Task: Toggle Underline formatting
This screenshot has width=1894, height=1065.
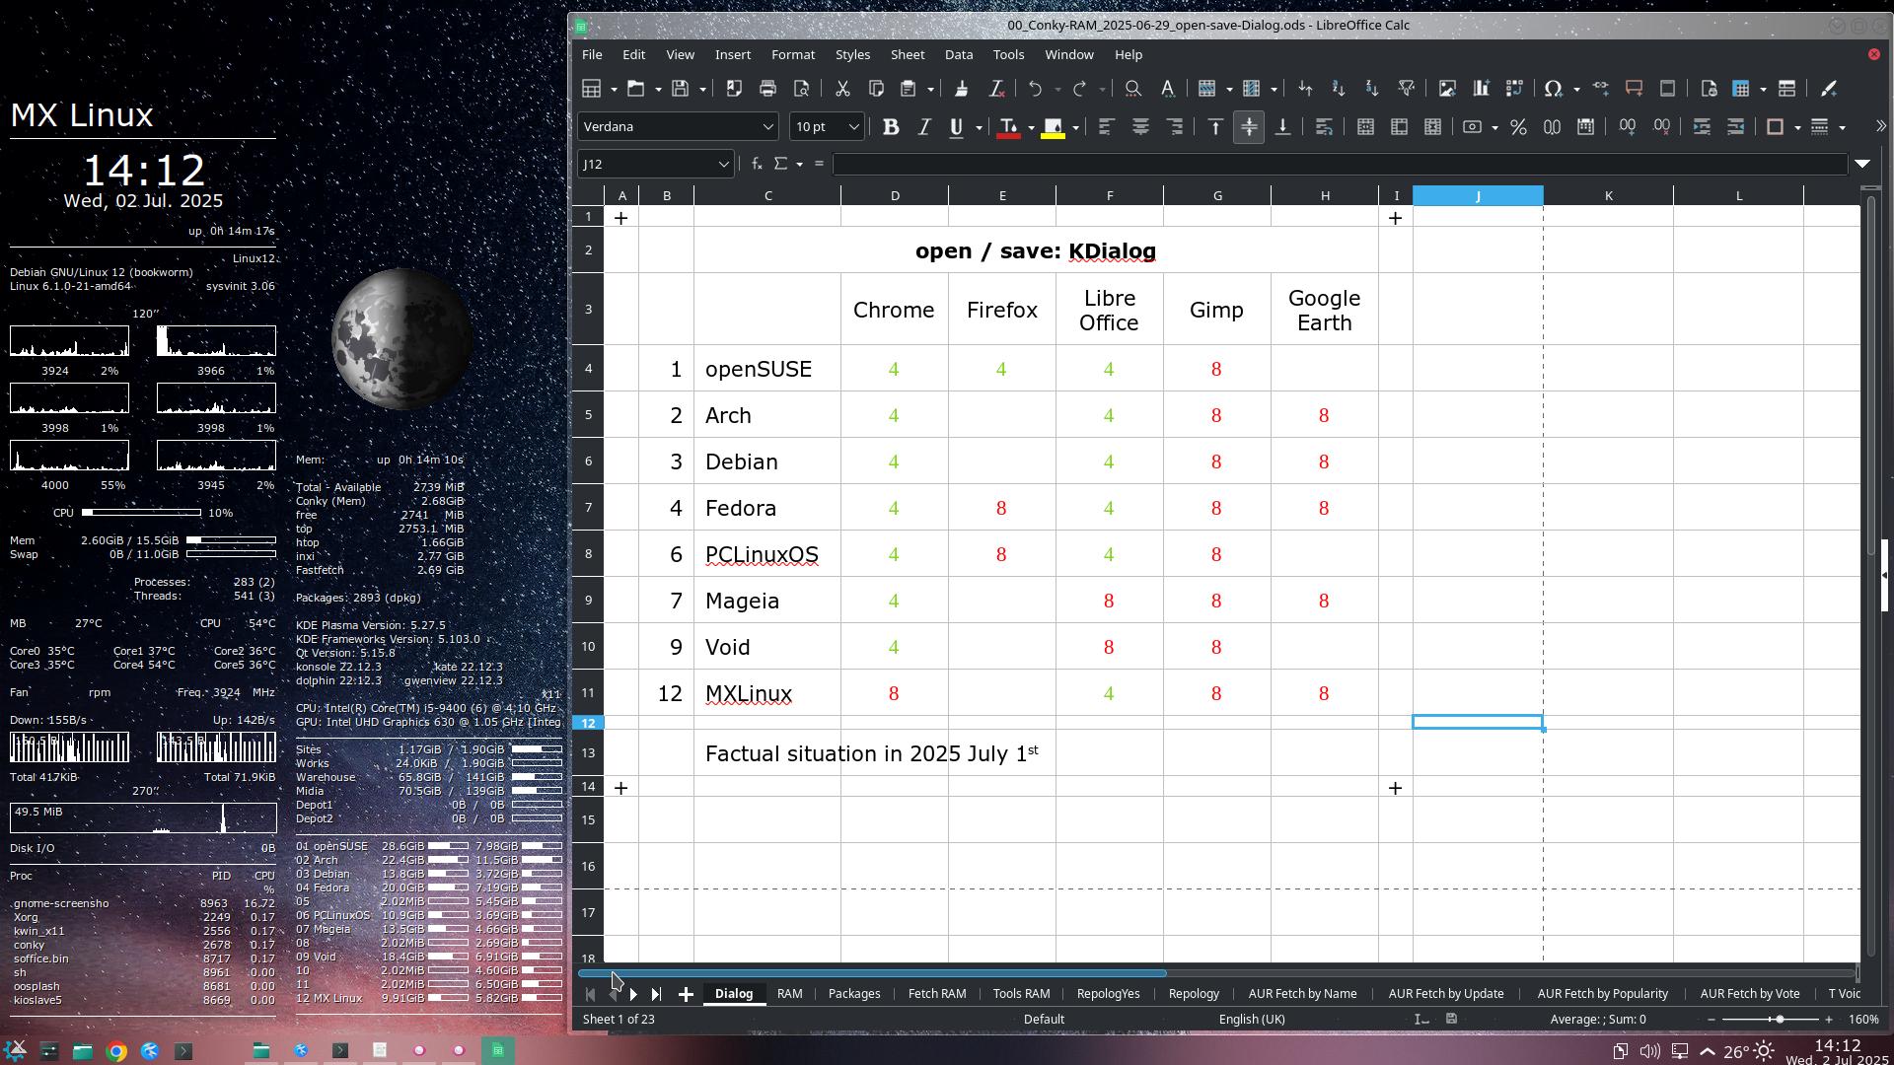Action: tap(956, 127)
